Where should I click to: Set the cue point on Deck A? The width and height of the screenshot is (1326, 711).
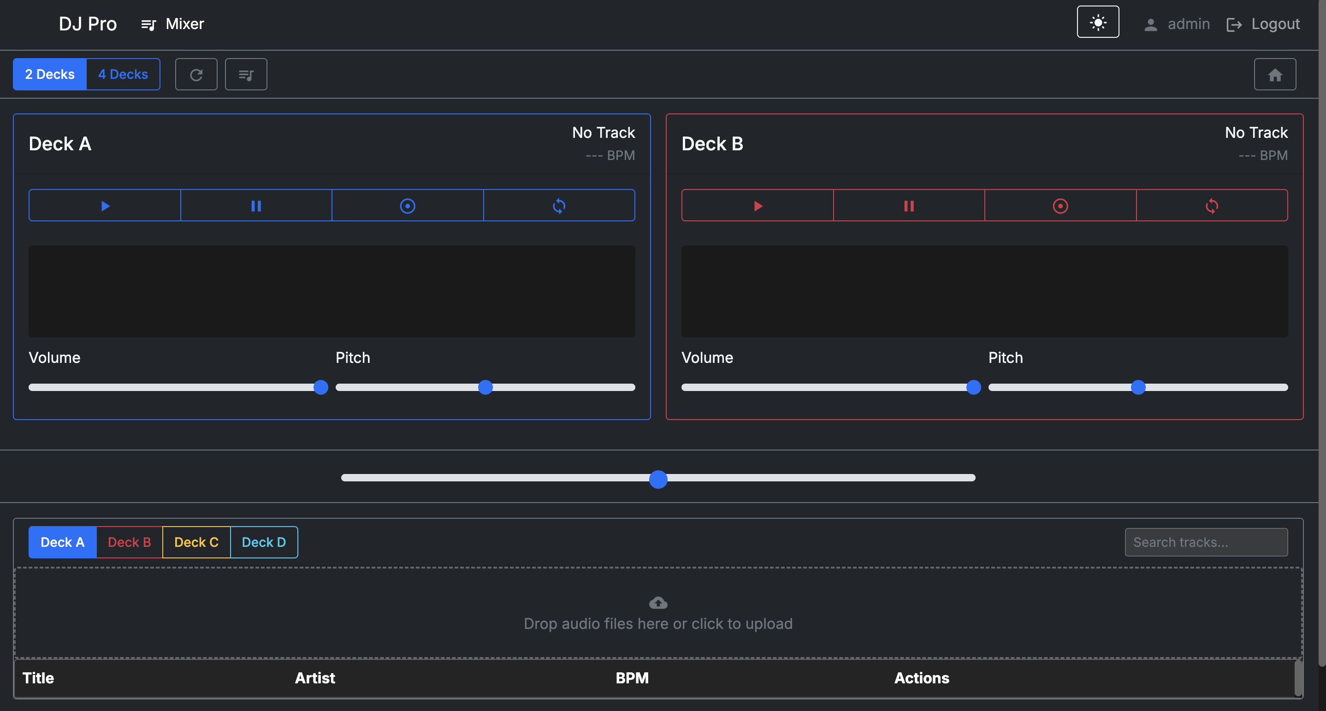[408, 205]
